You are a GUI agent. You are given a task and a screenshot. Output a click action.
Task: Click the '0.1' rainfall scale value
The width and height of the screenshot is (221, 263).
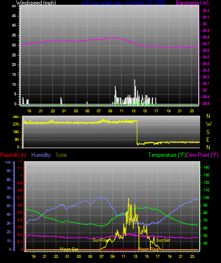[20, 242]
